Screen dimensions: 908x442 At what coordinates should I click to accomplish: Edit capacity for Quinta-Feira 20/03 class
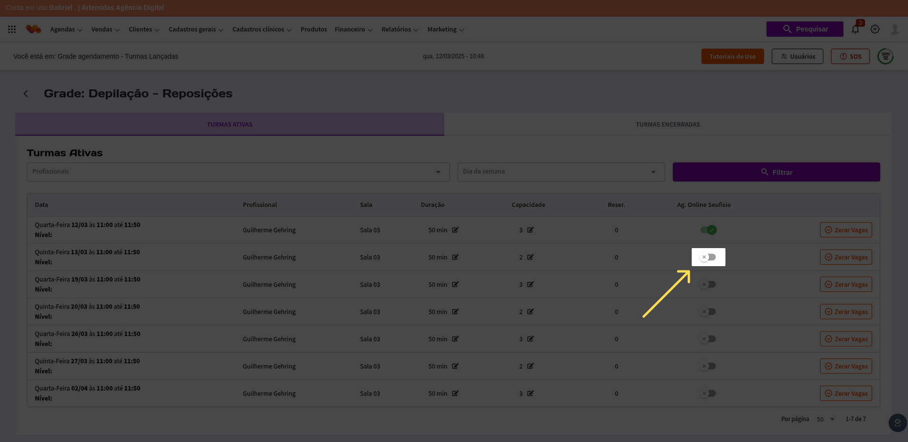click(x=530, y=312)
